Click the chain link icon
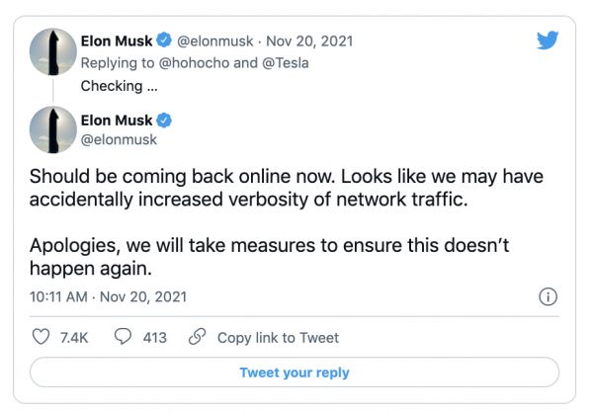This screenshot has width=593, height=413. click(197, 337)
